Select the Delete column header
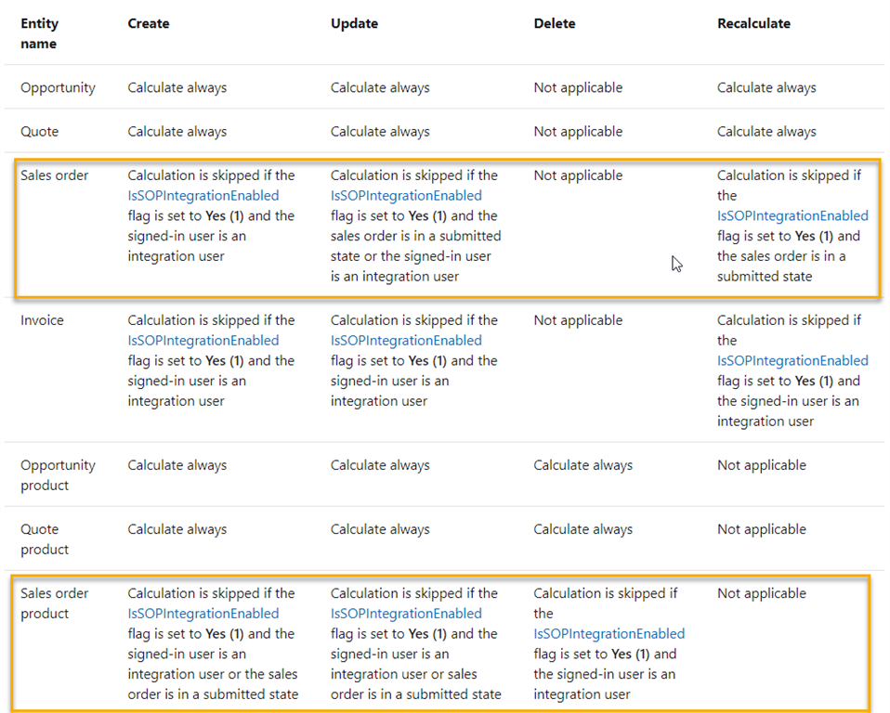Viewport: 890px width, 713px height. click(555, 23)
